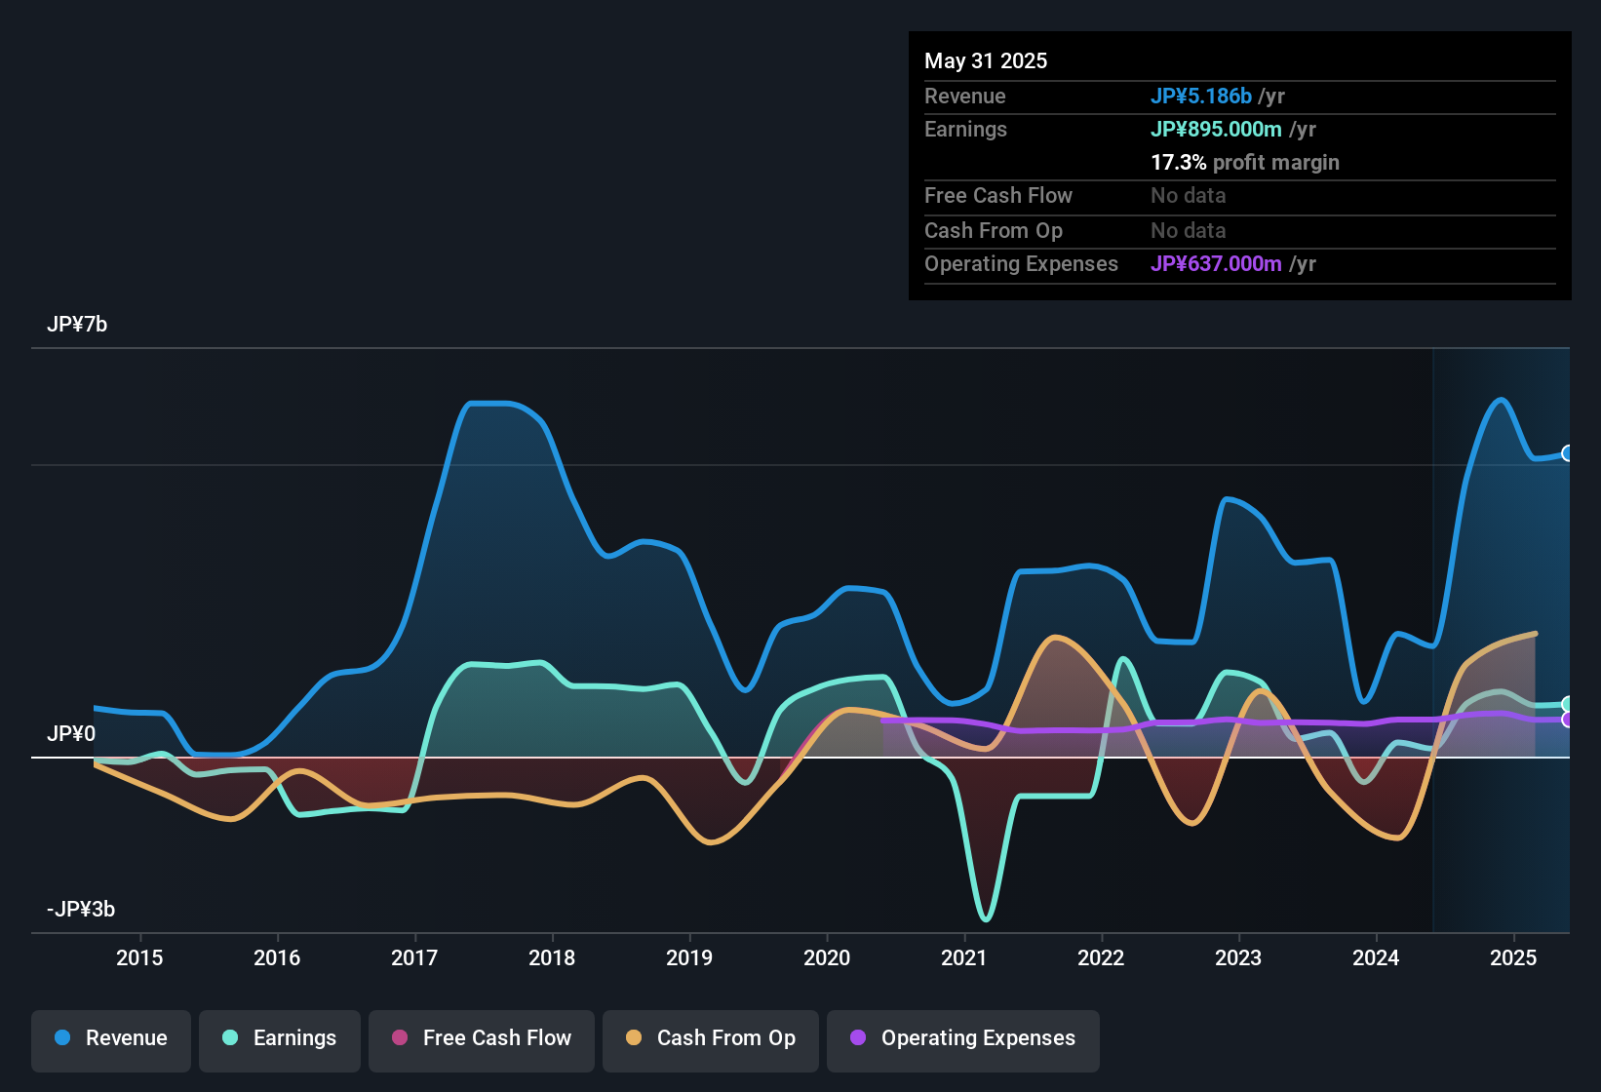
Task: Click the teal Earnings legend dot
Action: 229,1038
